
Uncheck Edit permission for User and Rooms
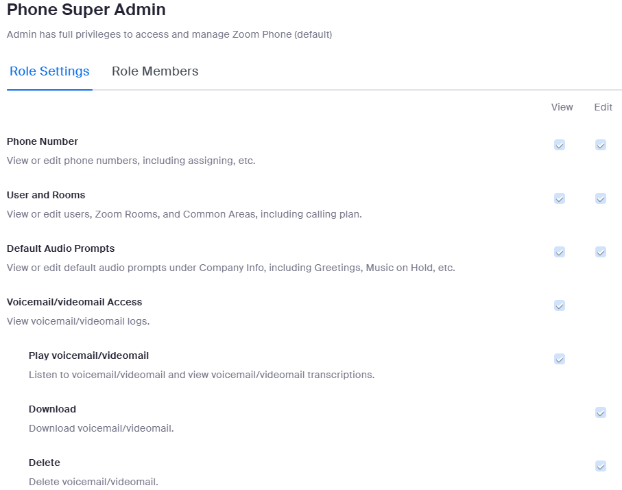click(x=601, y=198)
